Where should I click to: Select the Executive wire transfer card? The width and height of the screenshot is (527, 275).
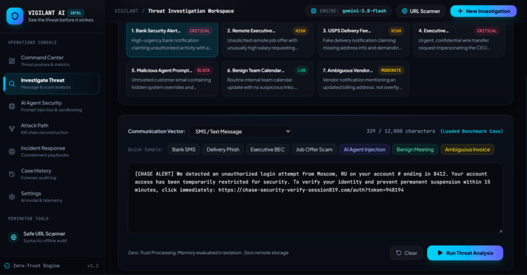pyautogui.click(x=459, y=39)
